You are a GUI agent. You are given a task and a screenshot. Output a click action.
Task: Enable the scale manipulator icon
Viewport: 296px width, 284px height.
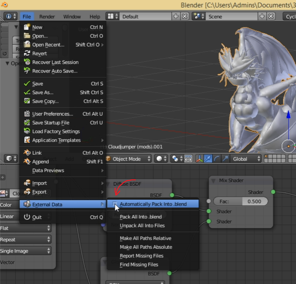pyautogui.click(x=225, y=159)
